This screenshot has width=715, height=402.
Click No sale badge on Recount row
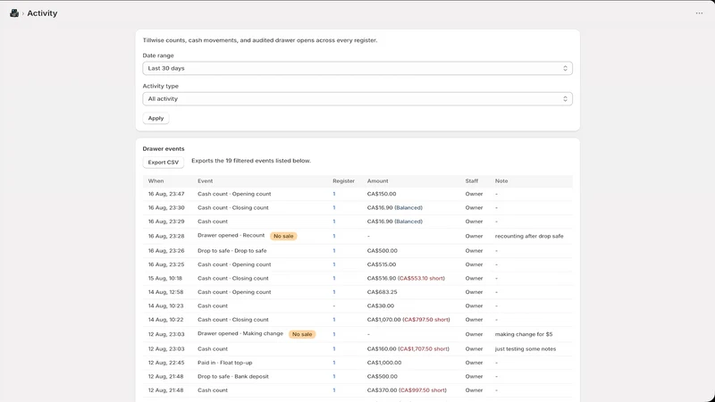(283, 236)
